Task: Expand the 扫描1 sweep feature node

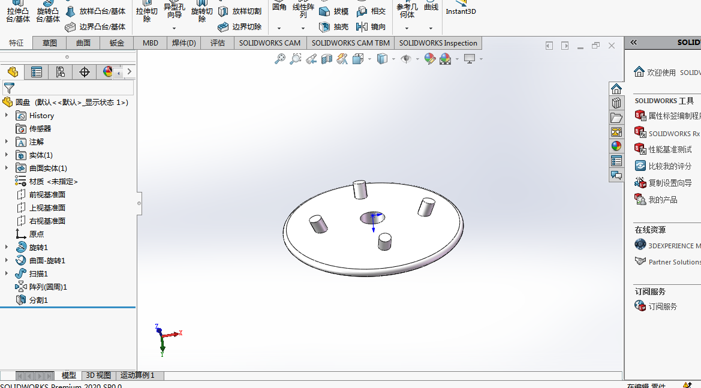Action: (x=6, y=273)
